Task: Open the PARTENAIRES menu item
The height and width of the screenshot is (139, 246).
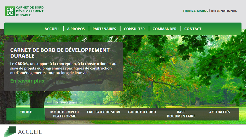Action: click(104, 29)
